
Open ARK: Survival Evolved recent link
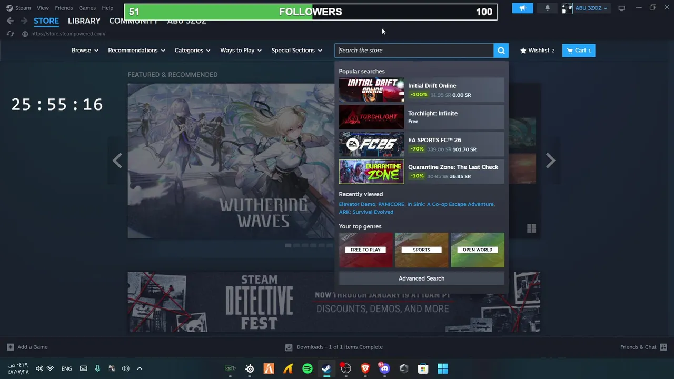366,212
